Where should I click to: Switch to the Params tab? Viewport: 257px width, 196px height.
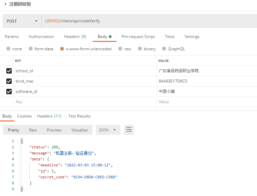(x=12, y=37)
